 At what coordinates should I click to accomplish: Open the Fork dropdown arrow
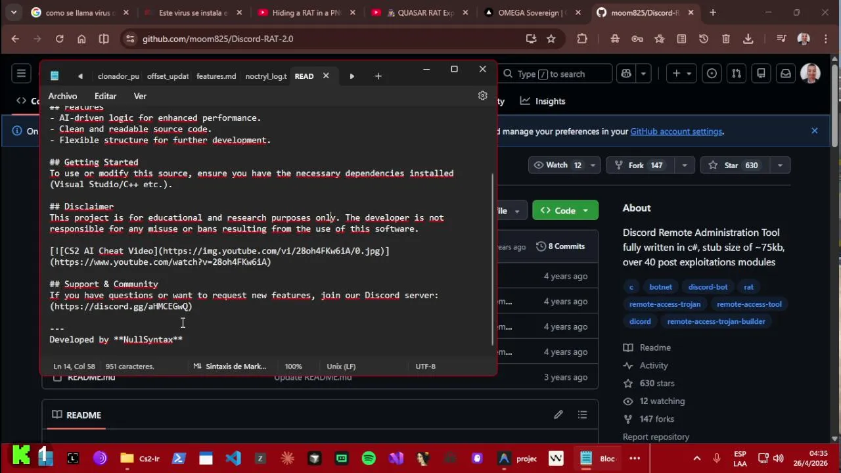[685, 166]
